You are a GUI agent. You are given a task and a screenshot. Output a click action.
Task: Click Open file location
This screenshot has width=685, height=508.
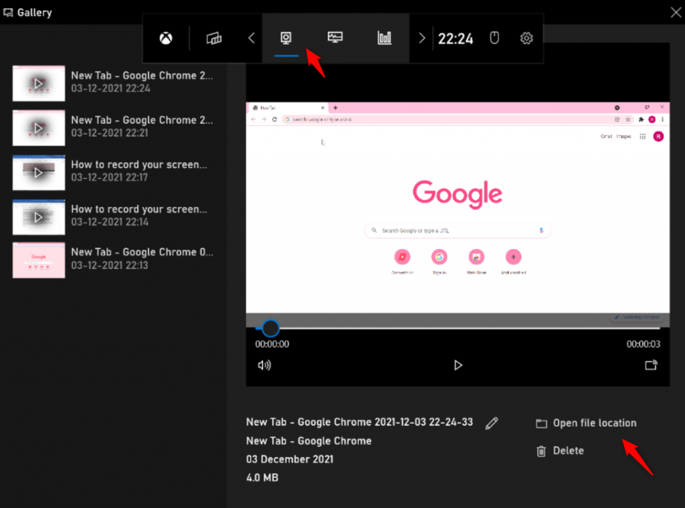click(x=594, y=423)
